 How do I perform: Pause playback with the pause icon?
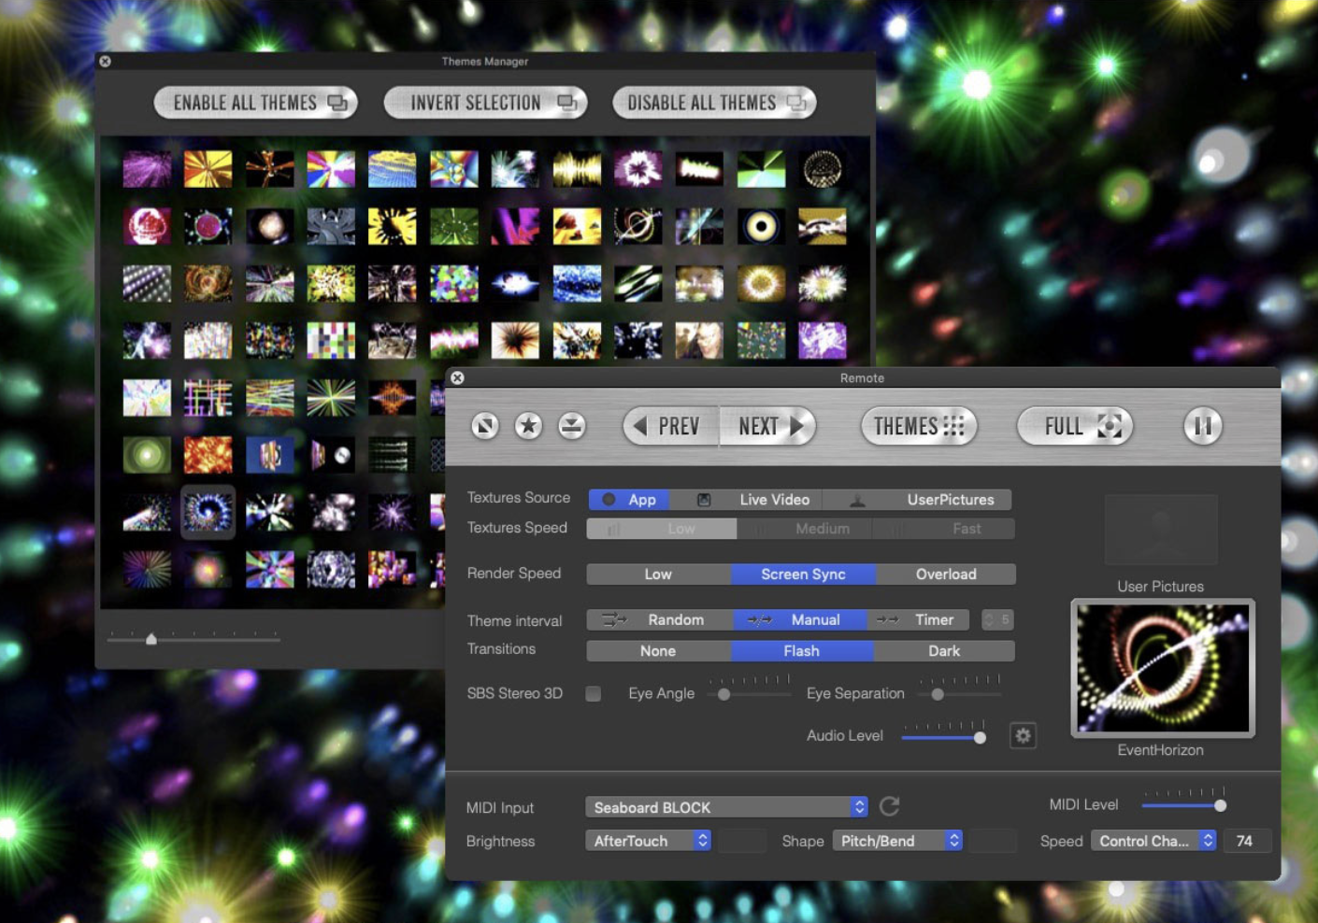(x=1202, y=426)
